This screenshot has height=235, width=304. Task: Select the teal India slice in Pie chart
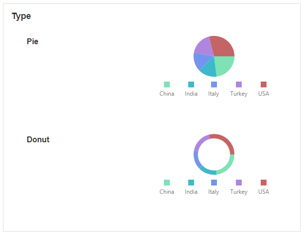[209, 69]
